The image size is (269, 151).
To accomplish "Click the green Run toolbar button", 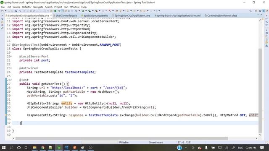I will (83, 11).
